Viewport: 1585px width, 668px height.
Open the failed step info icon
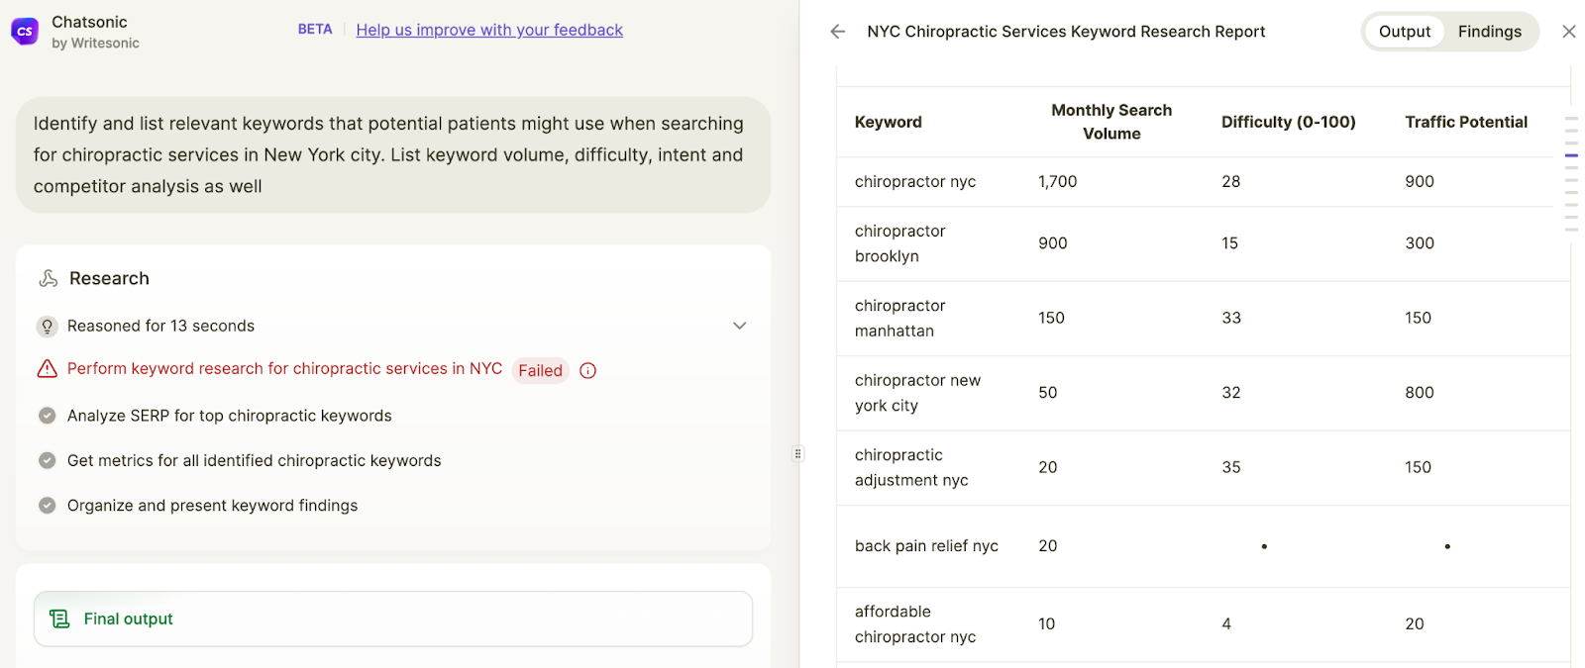click(587, 371)
